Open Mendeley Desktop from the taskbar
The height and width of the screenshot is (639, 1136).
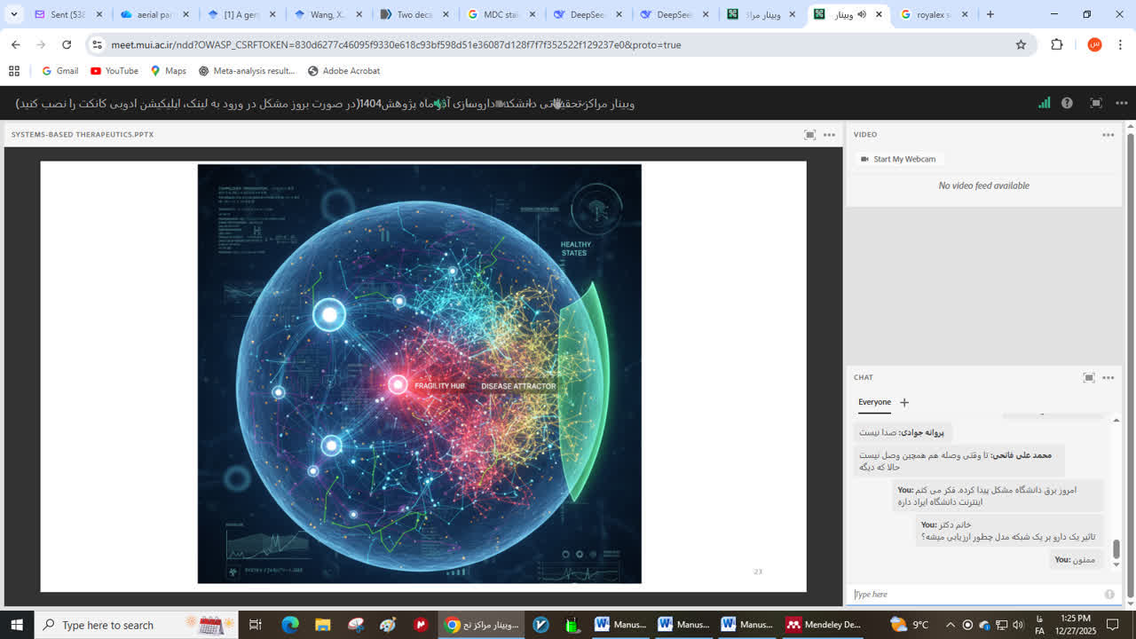tap(824, 625)
